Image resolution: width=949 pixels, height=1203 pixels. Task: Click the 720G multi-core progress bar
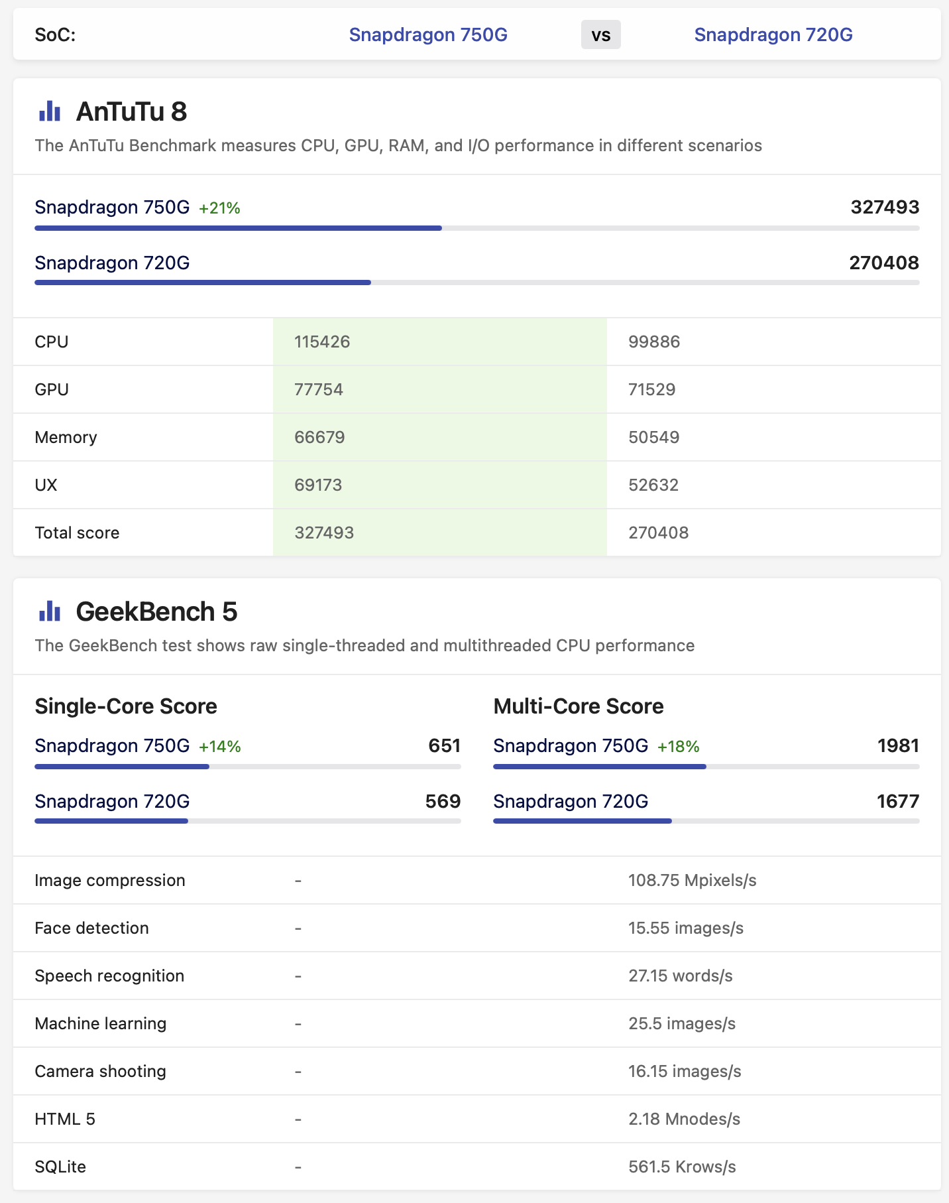tap(706, 821)
